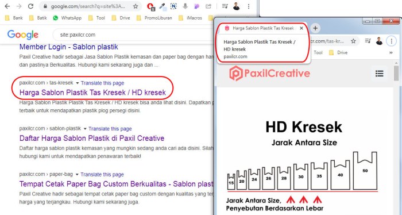Expand arrow next to paxilcr.com › sablon-plastik
Screen dimensions: 402x215
85,129
